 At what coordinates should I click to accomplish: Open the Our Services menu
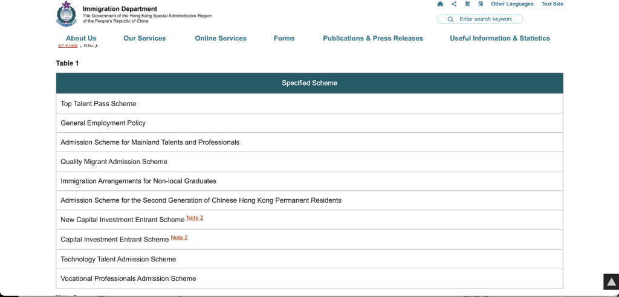click(144, 38)
